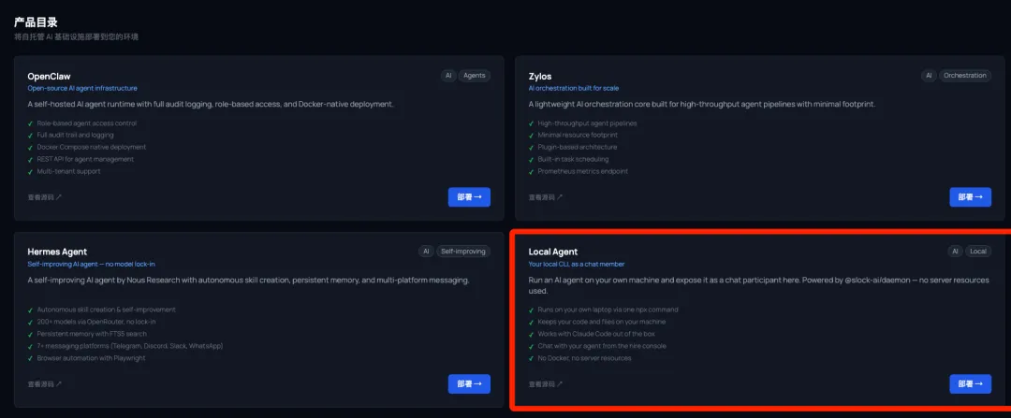The height and width of the screenshot is (418, 1011).
Task: Click 'Full audit trail and logging' feature
Action: pyautogui.click(x=76, y=136)
